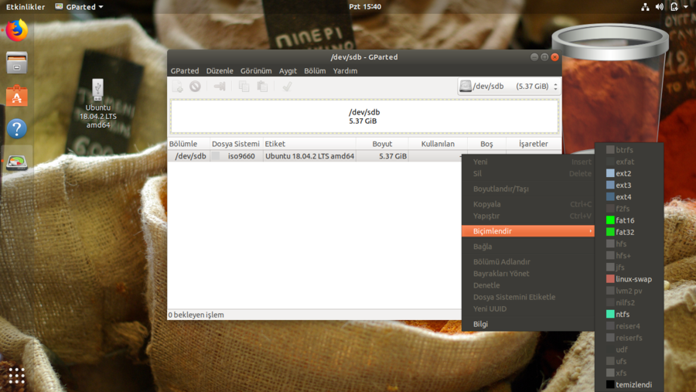Expand the Biçimlendir submenu arrow
The height and width of the screenshot is (392, 696).
(x=590, y=231)
